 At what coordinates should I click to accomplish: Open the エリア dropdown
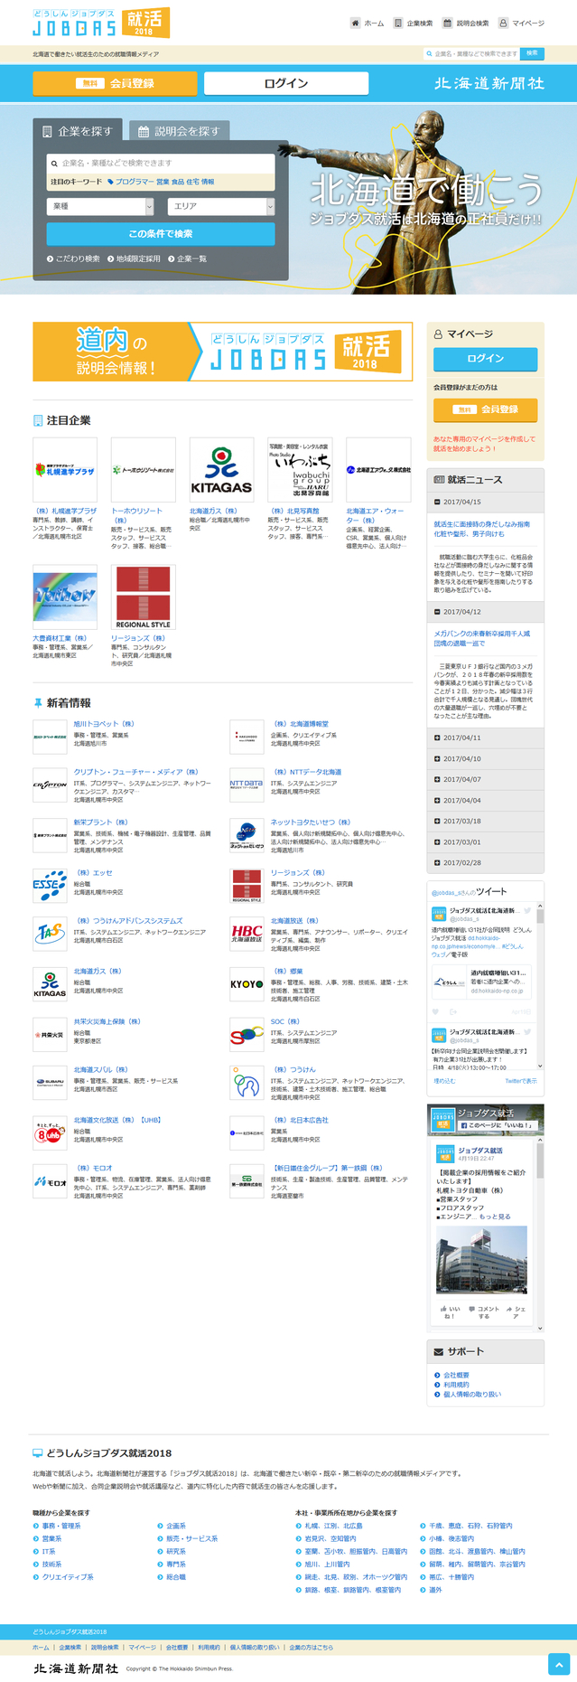click(x=221, y=206)
